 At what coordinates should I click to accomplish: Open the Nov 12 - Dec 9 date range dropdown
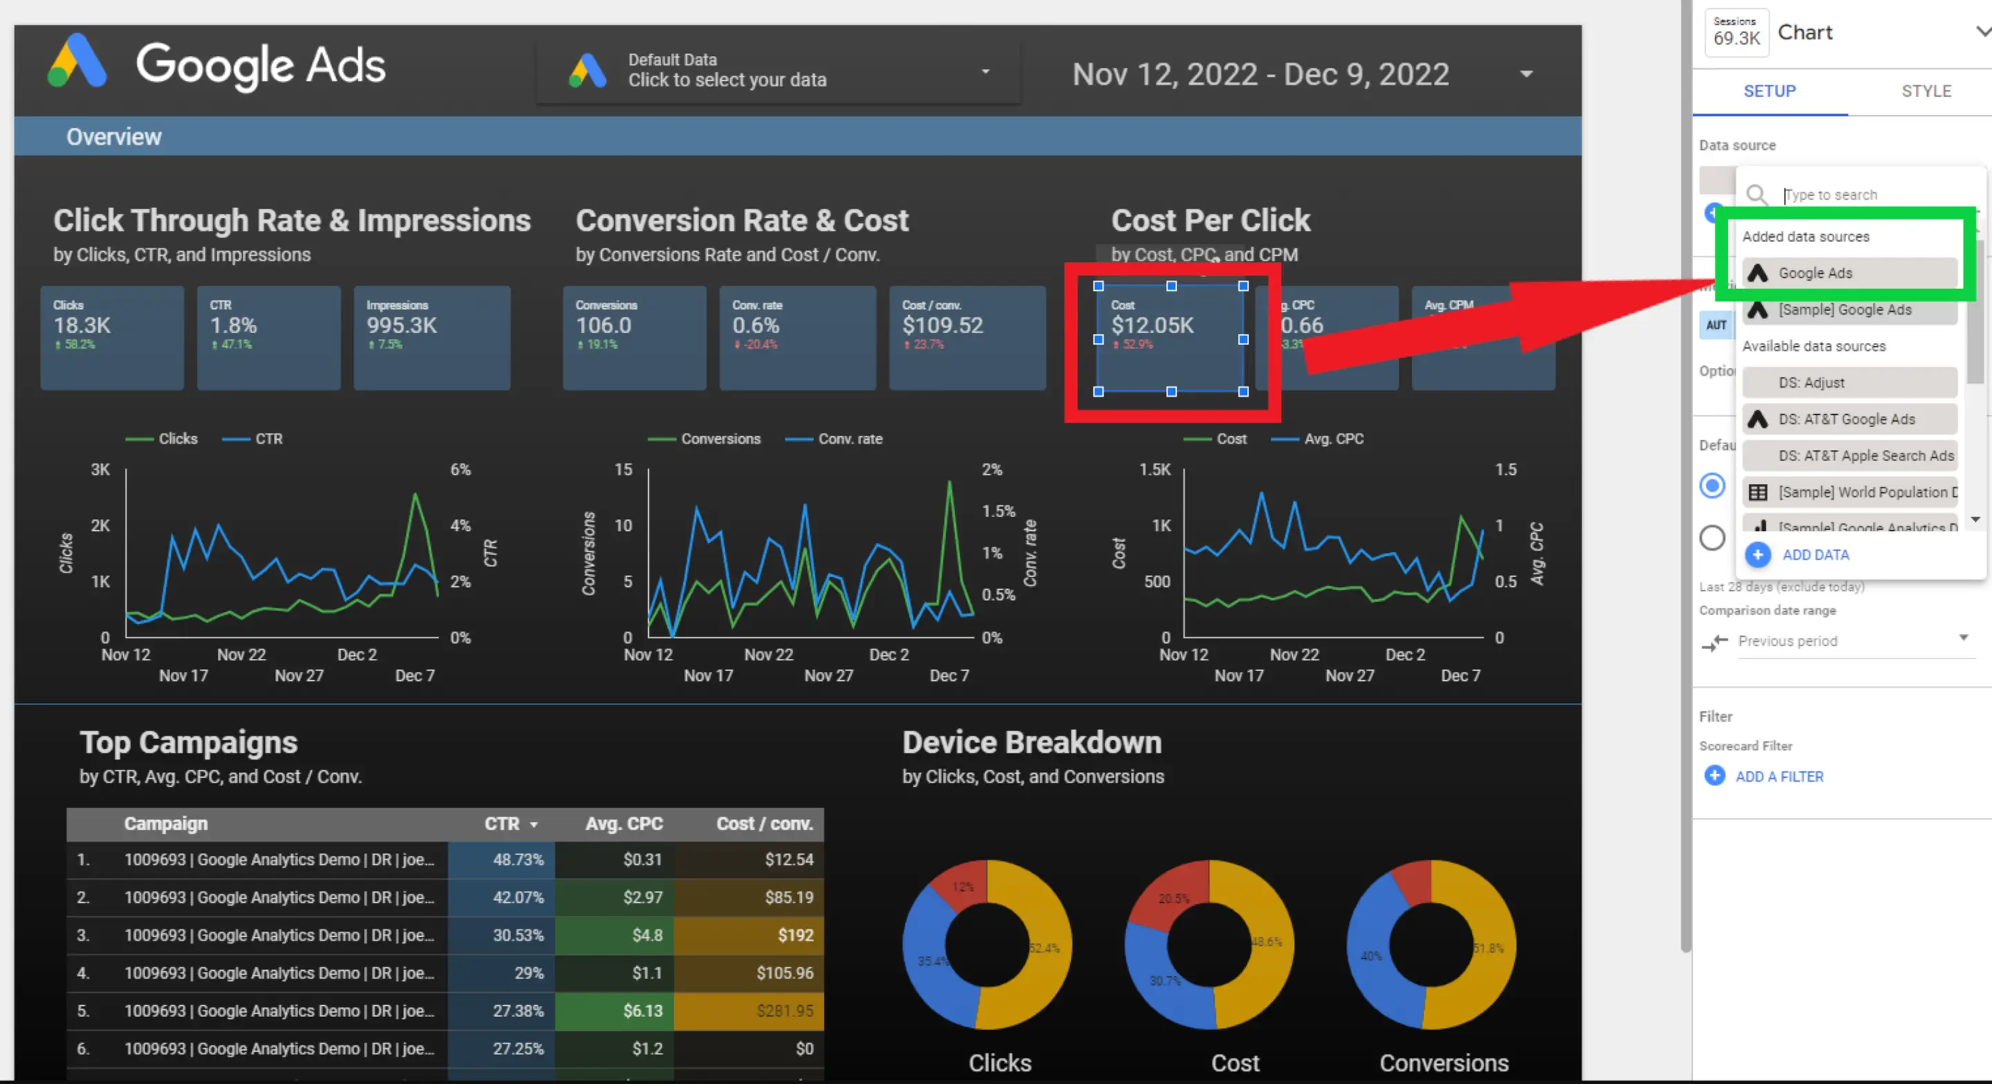point(1527,73)
